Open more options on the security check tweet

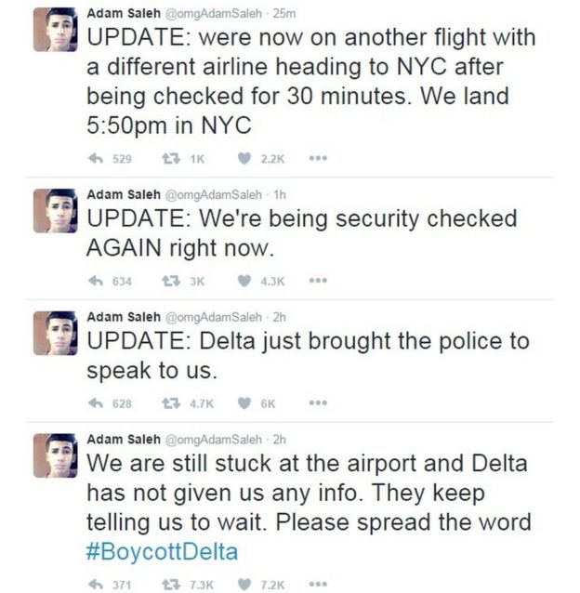pos(320,281)
